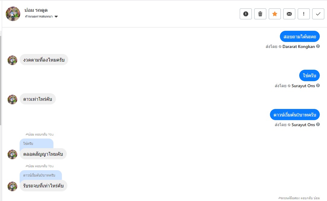Click the spam report icon button
The height and width of the screenshot is (201, 327).
[x=246, y=14]
